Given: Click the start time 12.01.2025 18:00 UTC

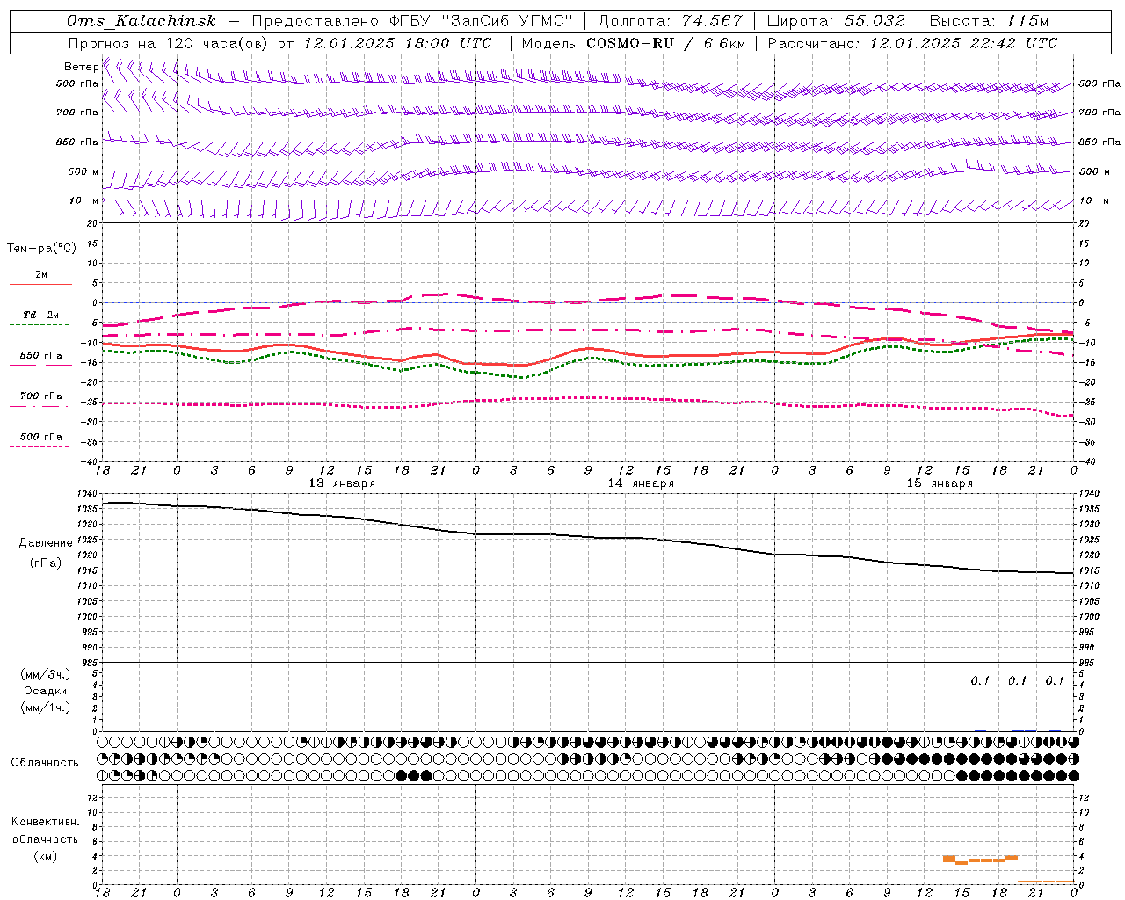Looking at the screenshot, I should click(x=397, y=43).
